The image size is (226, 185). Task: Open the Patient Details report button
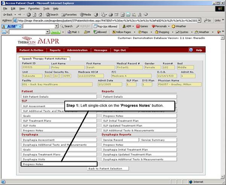pyautogui.click(x=139, y=97)
